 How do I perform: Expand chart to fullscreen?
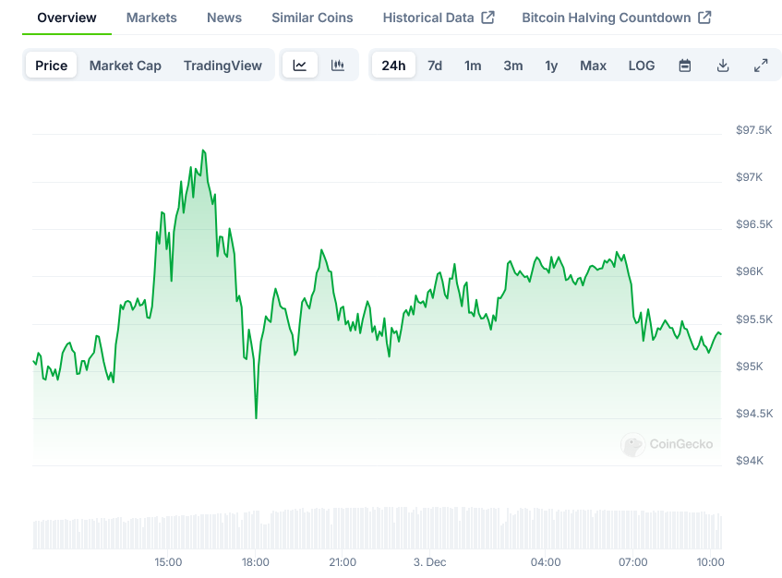pyautogui.click(x=761, y=66)
